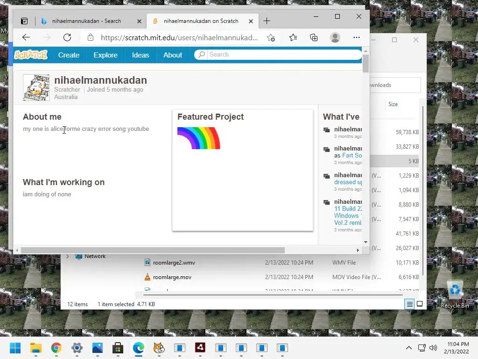Open Photos app from the taskbar
Screen dimensions: 478x359
(97, 348)
